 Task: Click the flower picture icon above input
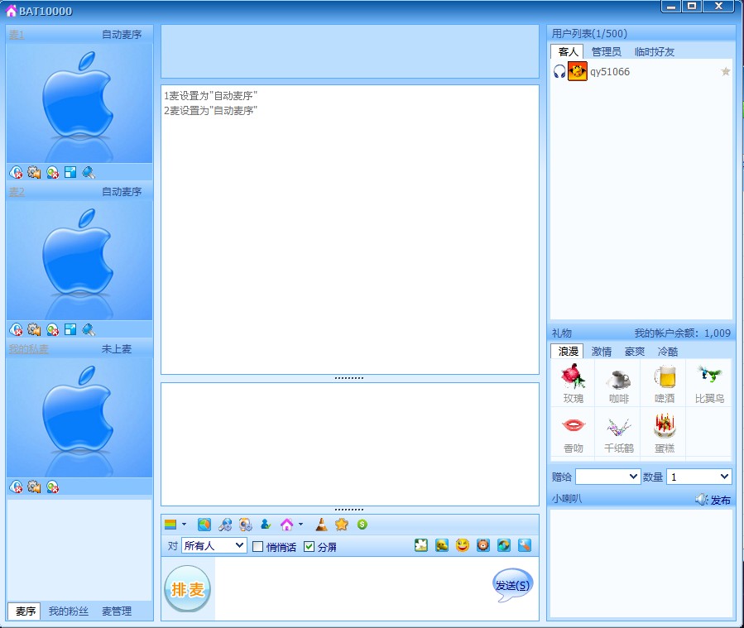pyautogui.click(x=421, y=545)
